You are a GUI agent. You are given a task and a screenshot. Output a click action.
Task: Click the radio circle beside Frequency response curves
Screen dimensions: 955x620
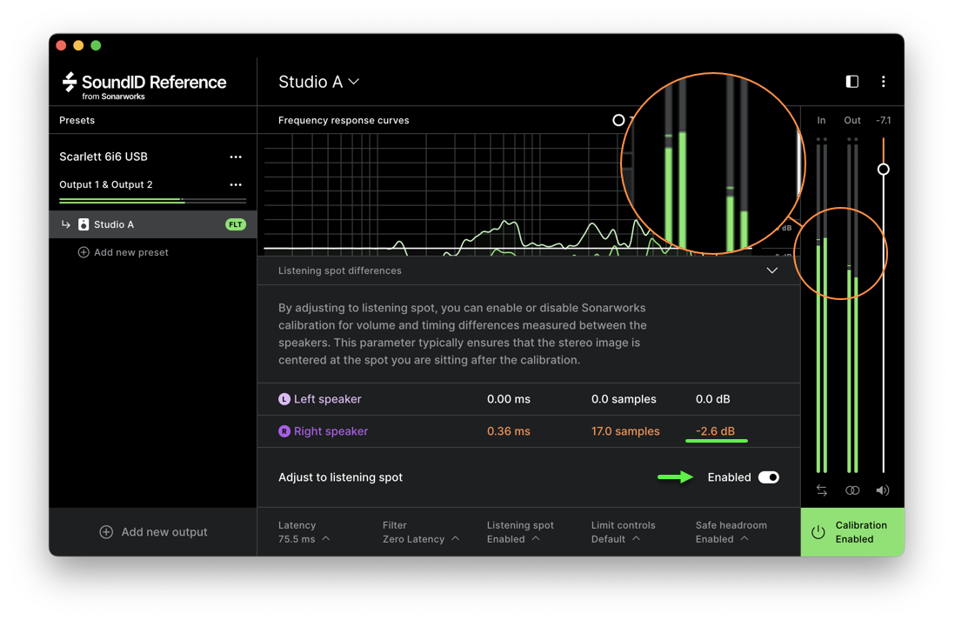click(x=618, y=120)
